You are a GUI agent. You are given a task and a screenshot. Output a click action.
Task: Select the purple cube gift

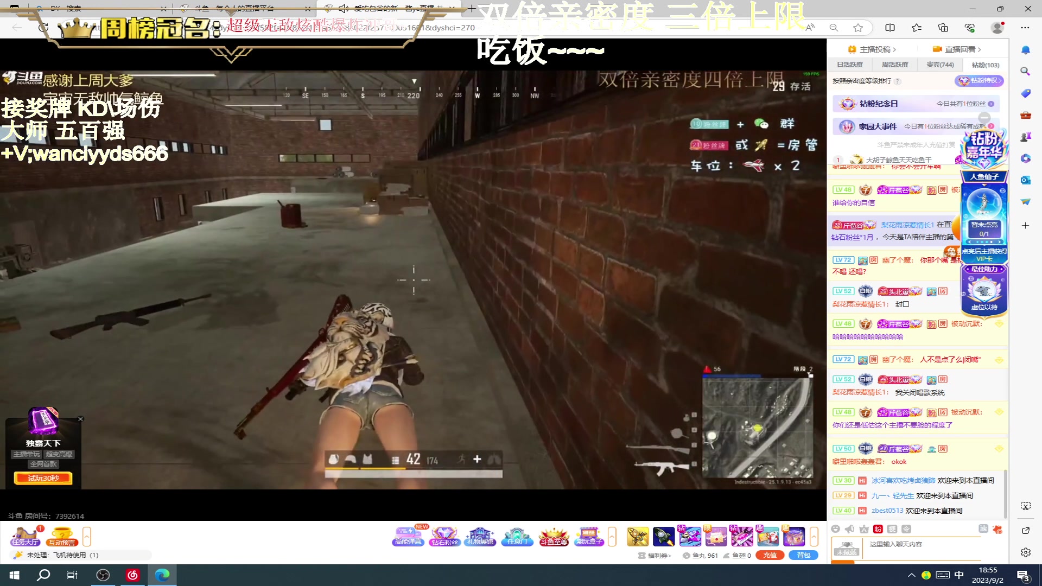(x=793, y=537)
